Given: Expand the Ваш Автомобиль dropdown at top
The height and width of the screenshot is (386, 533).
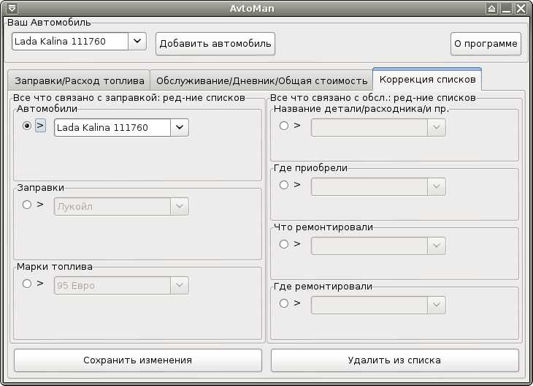Looking at the screenshot, I should coord(137,42).
